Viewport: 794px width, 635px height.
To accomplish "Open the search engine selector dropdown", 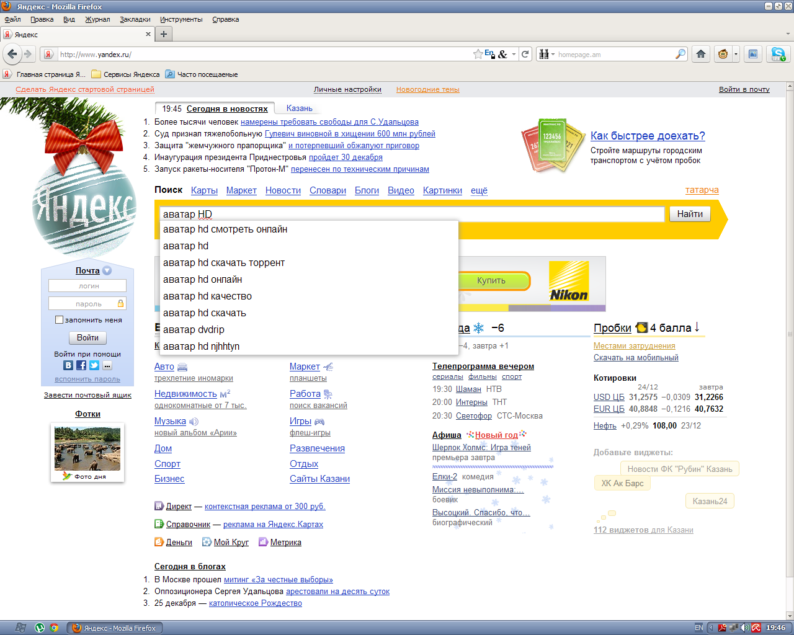I will (x=546, y=54).
